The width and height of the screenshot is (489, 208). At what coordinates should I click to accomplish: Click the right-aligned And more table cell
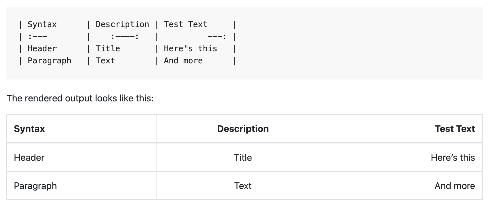(x=455, y=186)
